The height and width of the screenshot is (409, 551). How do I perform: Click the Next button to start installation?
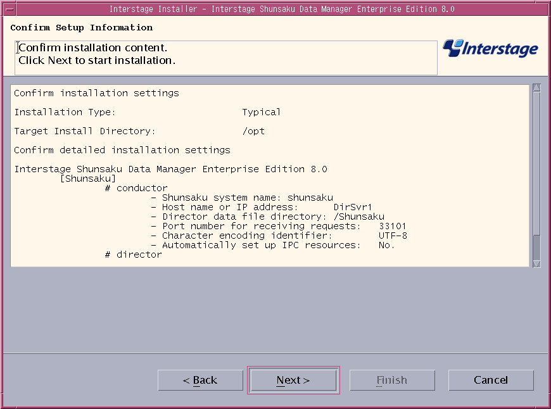click(x=293, y=380)
